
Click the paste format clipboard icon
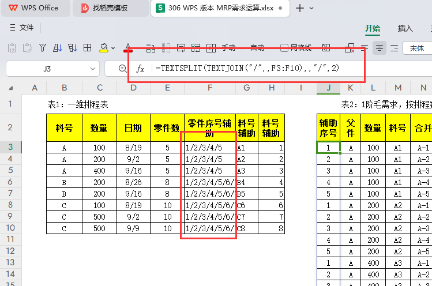[27, 48]
